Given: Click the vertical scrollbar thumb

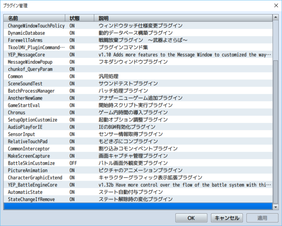Looking at the screenshot, I should coord(275,132).
